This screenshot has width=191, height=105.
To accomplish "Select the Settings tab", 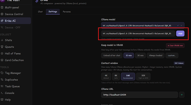I will pos(53,12).
